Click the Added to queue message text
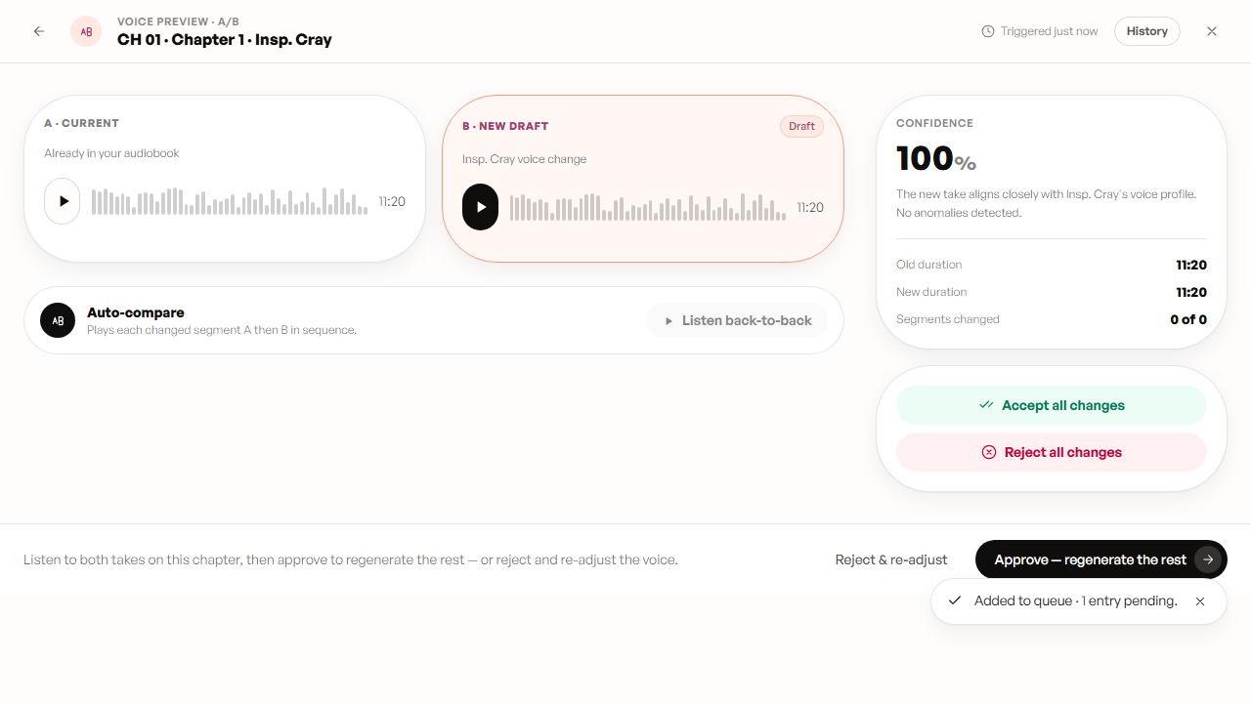This screenshot has height=703, width=1251. click(1076, 601)
